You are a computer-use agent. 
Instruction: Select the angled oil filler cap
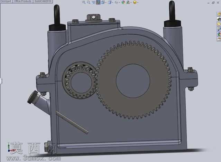33,97
